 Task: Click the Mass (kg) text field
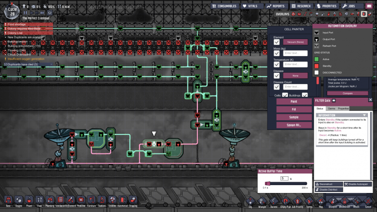(x=295, y=53)
